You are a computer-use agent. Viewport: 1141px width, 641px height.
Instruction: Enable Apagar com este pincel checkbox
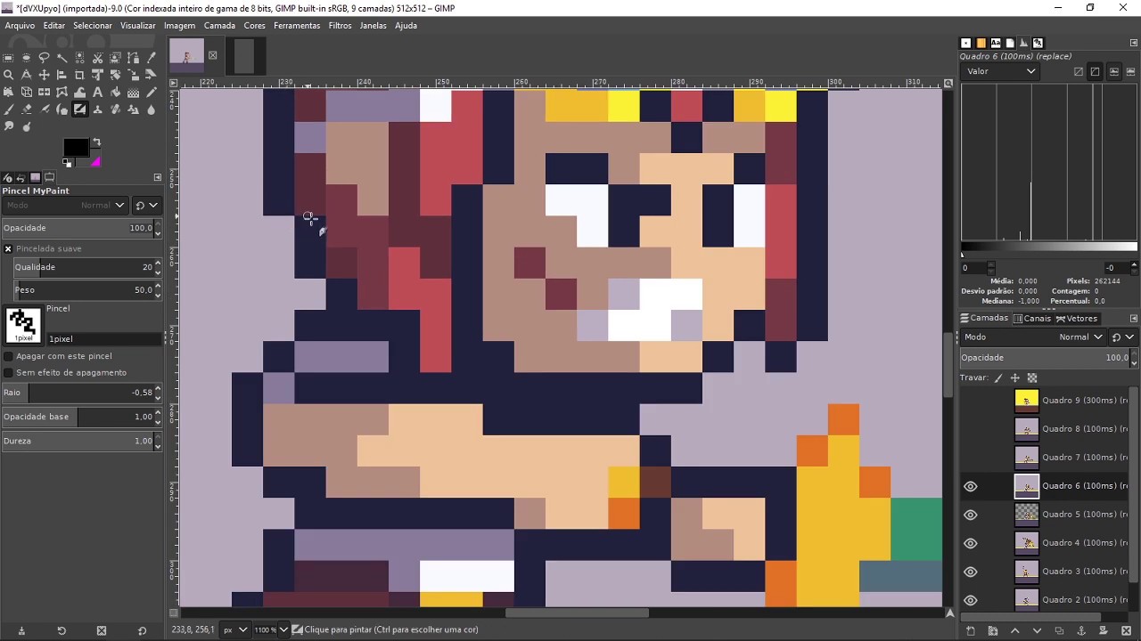[x=8, y=356]
